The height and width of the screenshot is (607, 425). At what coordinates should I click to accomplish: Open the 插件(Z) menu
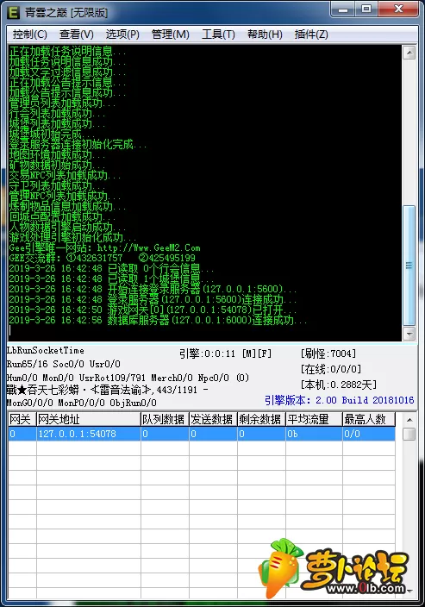tap(311, 34)
